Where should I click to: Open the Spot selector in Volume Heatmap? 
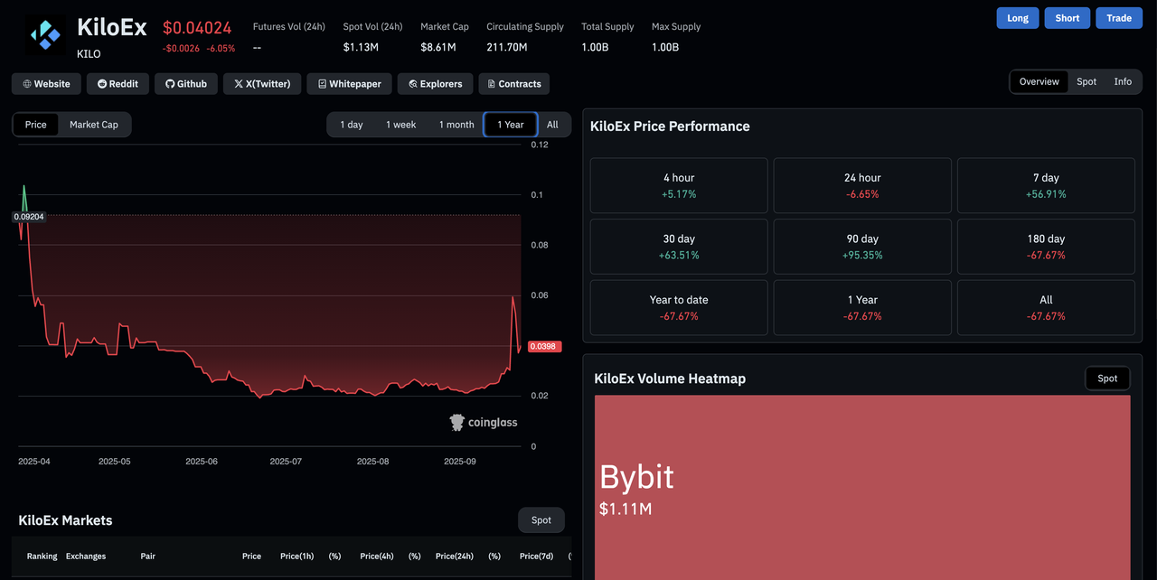click(x=1107, y=379)
